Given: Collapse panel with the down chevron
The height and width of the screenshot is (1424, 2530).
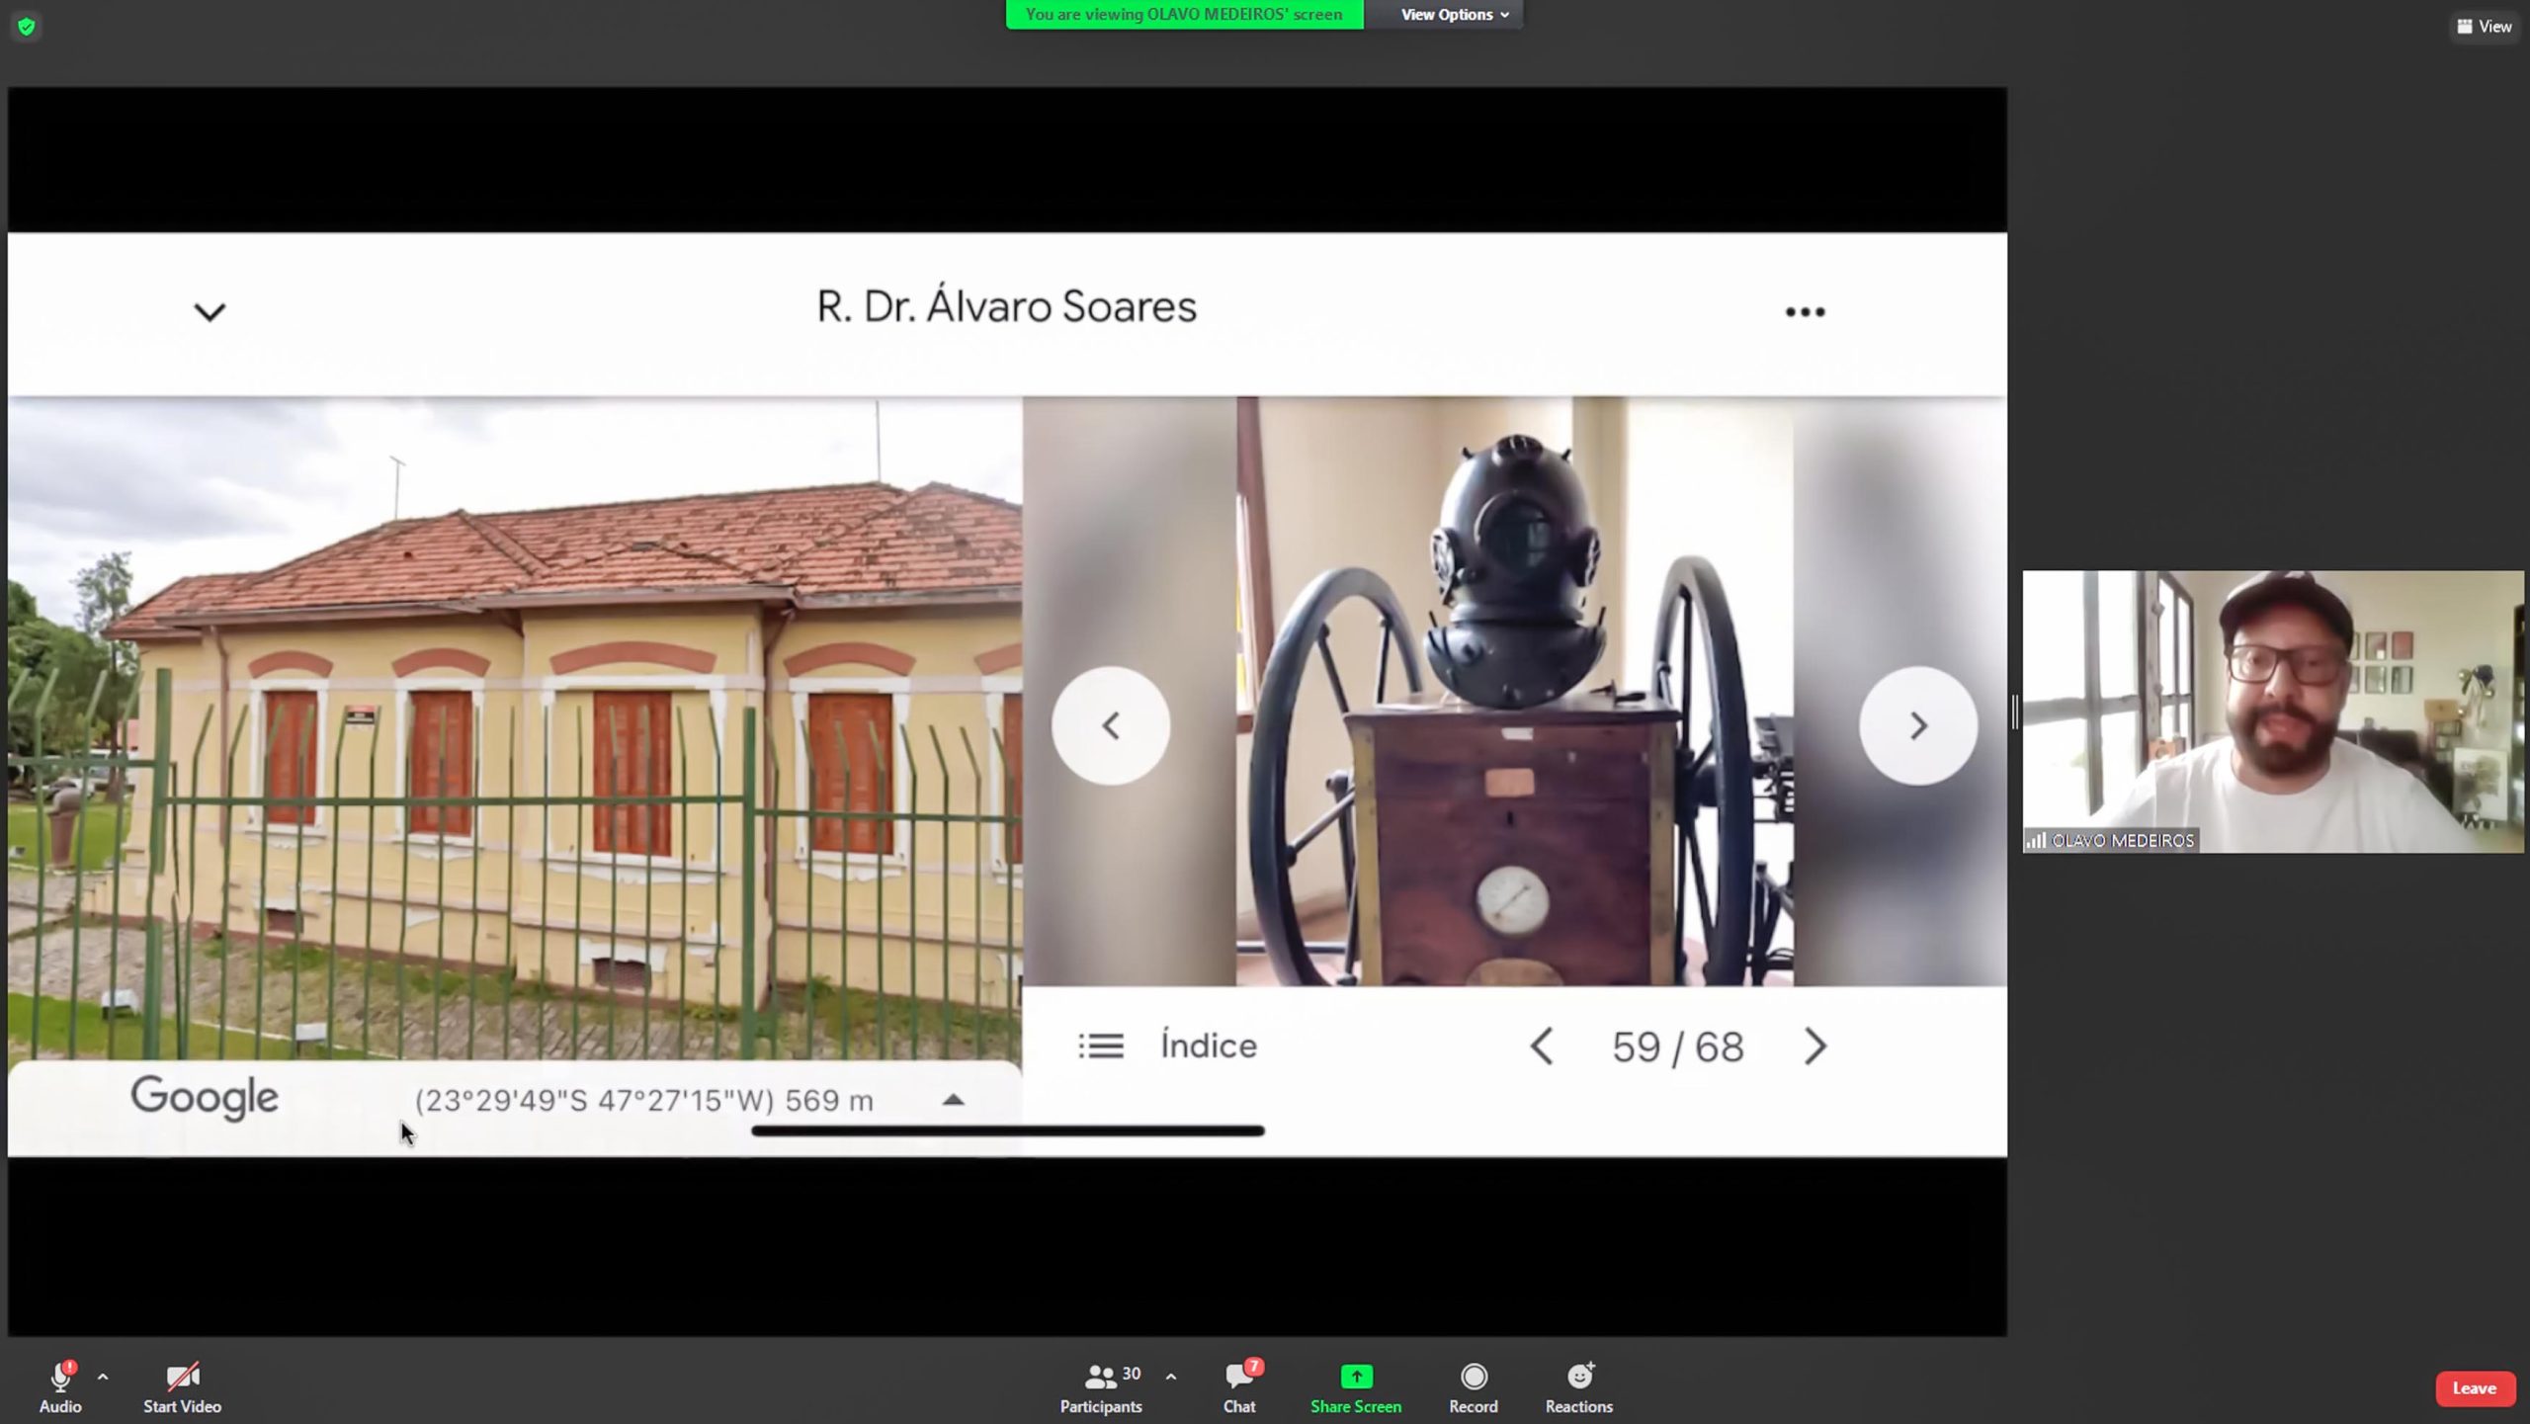Looking at the screenshot, I should tap(210, 312).
